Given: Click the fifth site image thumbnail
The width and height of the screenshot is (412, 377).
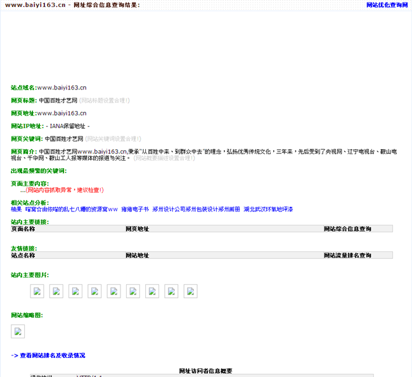Looking at the screenshot, I should click(x=114, y=291).
